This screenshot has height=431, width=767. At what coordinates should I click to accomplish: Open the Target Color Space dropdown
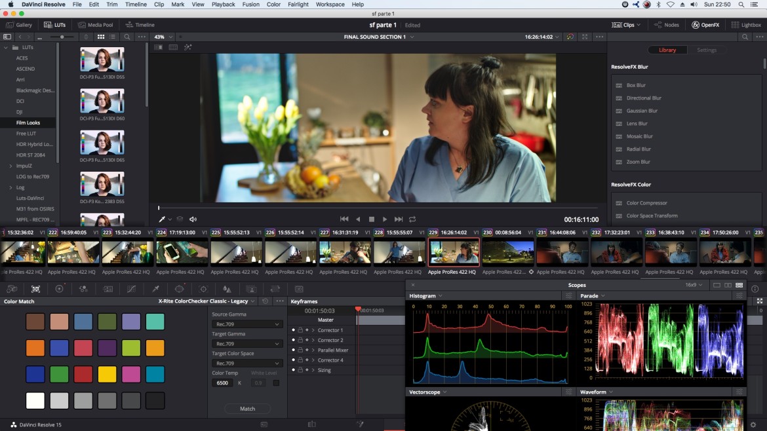point(246,363)
